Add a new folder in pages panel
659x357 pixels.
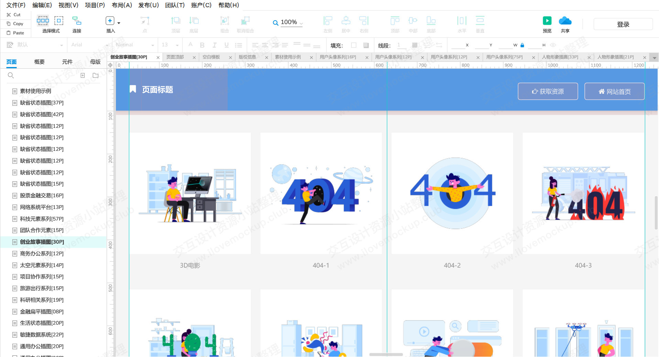coord(96,75)
